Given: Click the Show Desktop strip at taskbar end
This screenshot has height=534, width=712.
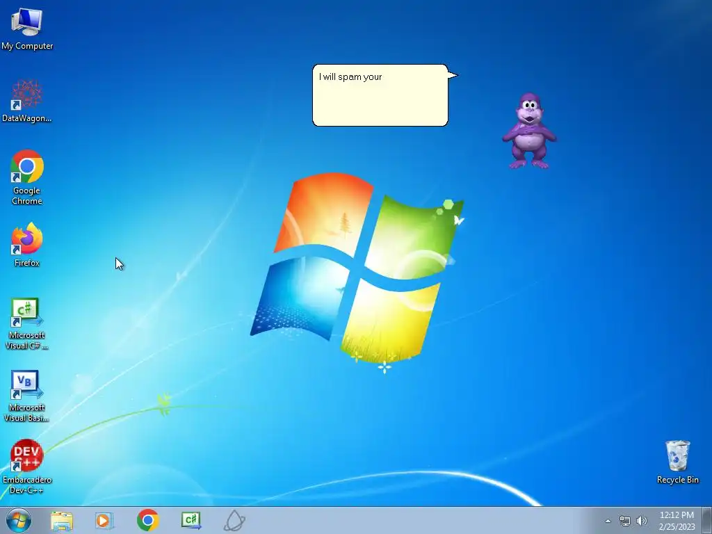Looking at the screenshot, I should point(707,520).
